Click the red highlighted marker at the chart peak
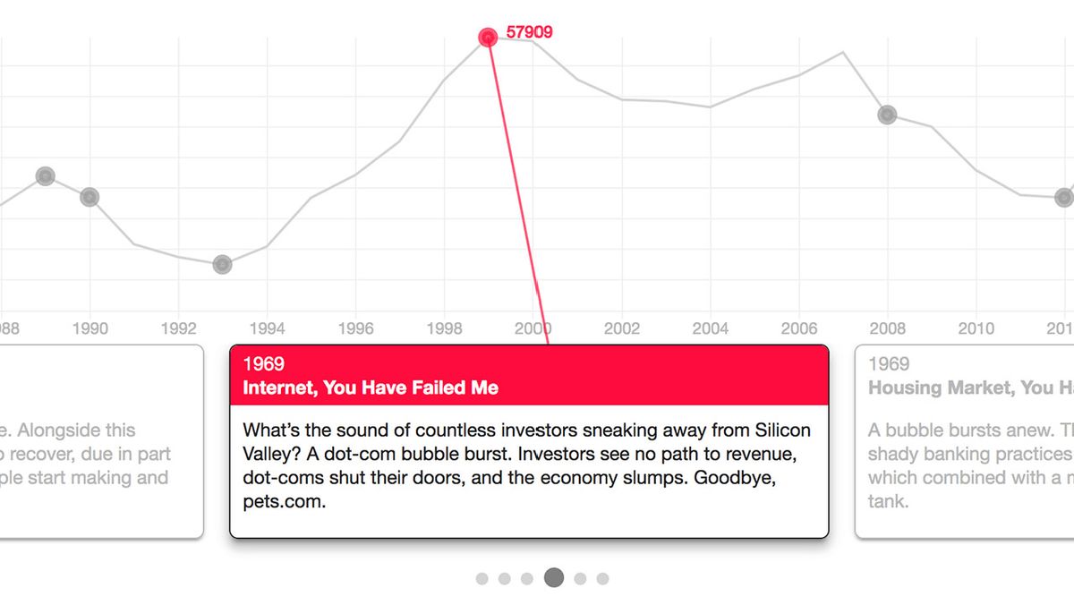The image size is (1074, 605). tap(488, 37)
